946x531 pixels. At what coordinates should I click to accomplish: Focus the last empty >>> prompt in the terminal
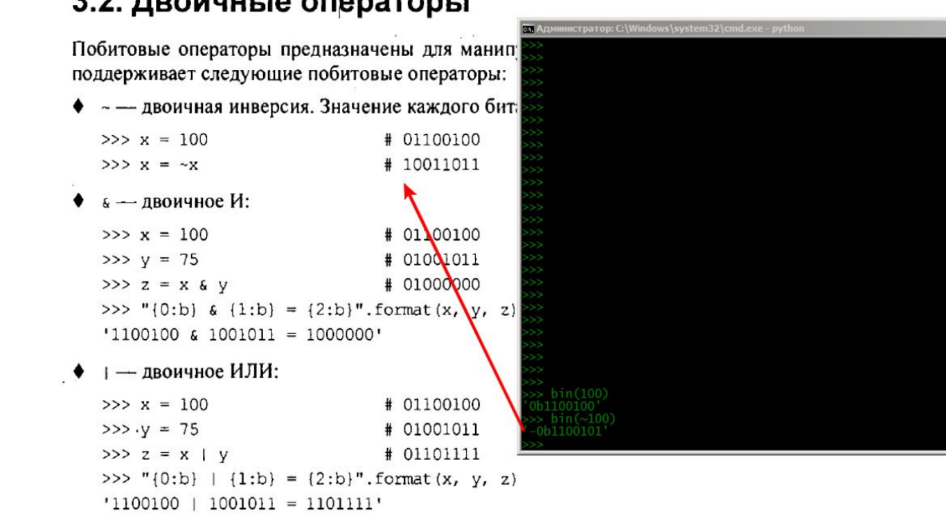click(x=533, y=445)
